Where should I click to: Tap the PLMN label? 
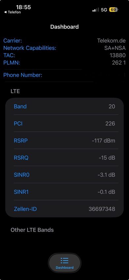pos(11,63)
